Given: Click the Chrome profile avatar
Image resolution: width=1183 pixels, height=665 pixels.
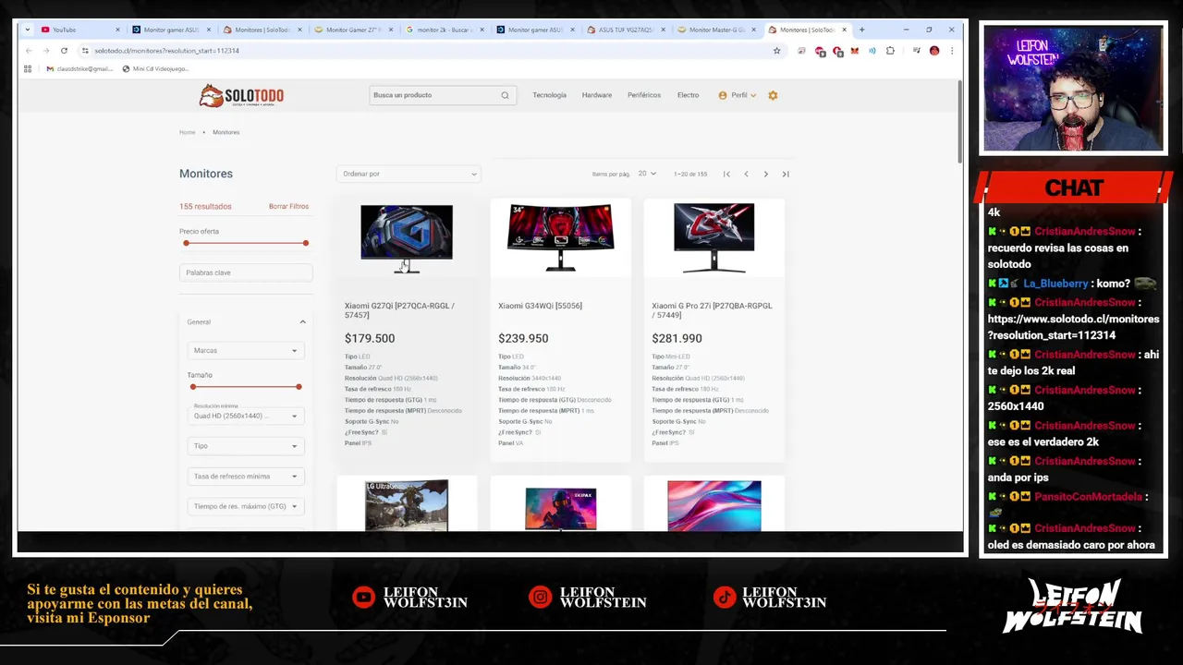Looking at the screenshot, I should (934, 51).
